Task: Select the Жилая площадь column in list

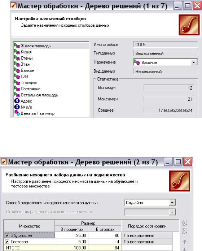Action: pyautogui.click(x=51, y=46)
